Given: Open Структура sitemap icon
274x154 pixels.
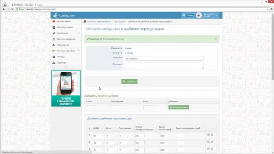Looking at the screenshot, I should (x=54, y=63).
